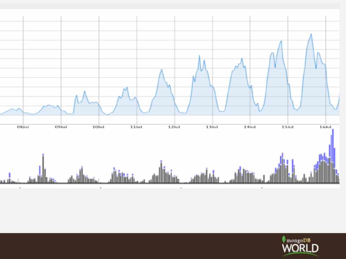Choose the 12Jul date on the x-axis

click(x=174, y=127)
